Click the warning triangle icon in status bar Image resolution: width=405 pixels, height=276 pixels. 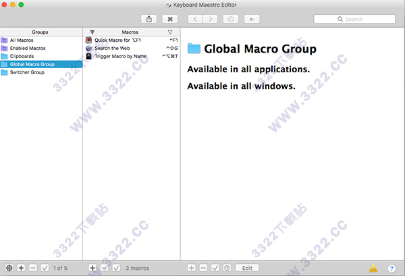[373, 268]
